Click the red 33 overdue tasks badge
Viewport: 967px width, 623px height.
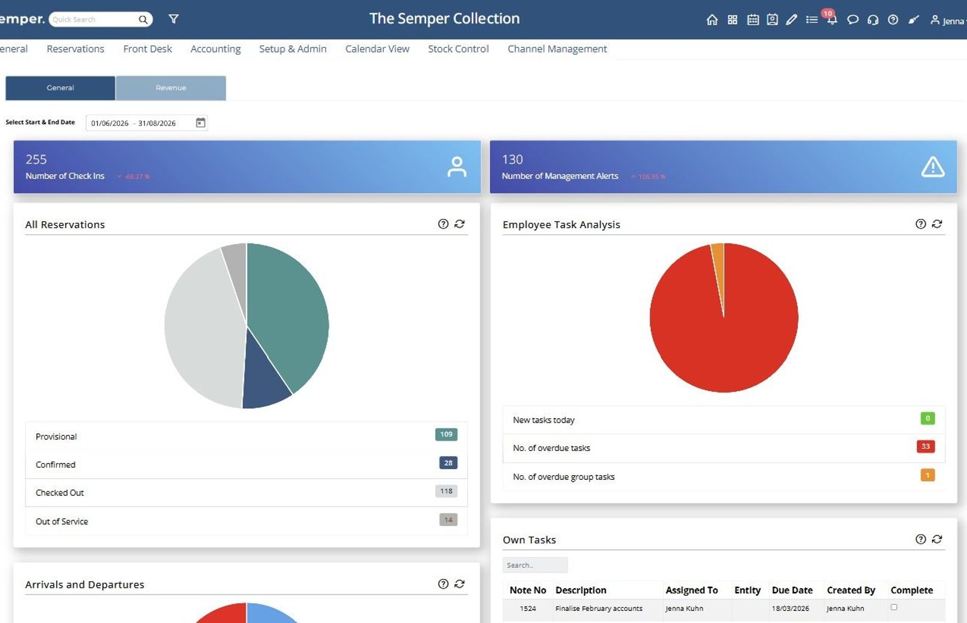click(x=926, y=447)
